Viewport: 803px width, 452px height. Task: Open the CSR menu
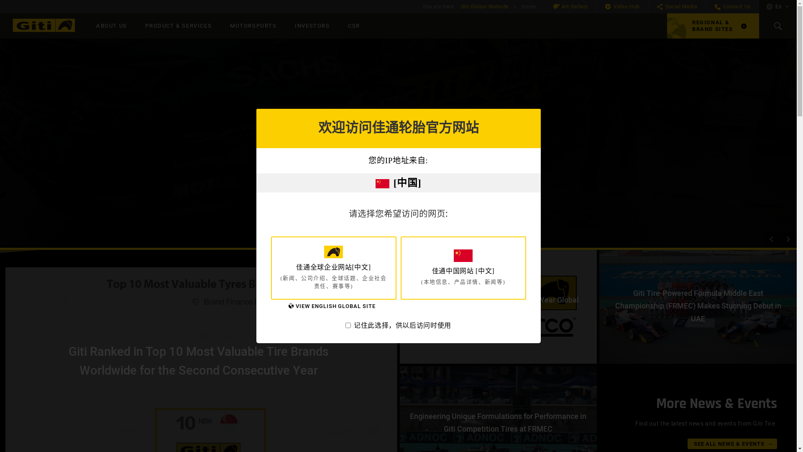tap(354, 26)
